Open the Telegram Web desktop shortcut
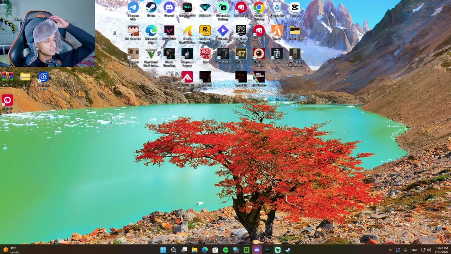451x254 pixels. [133, 11]
